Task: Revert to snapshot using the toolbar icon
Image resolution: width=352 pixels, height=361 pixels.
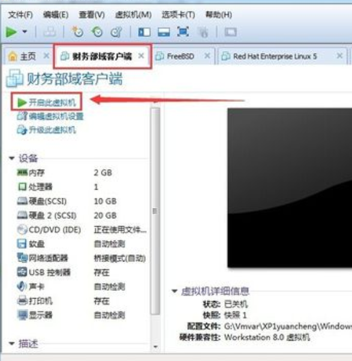Action: 97,32
